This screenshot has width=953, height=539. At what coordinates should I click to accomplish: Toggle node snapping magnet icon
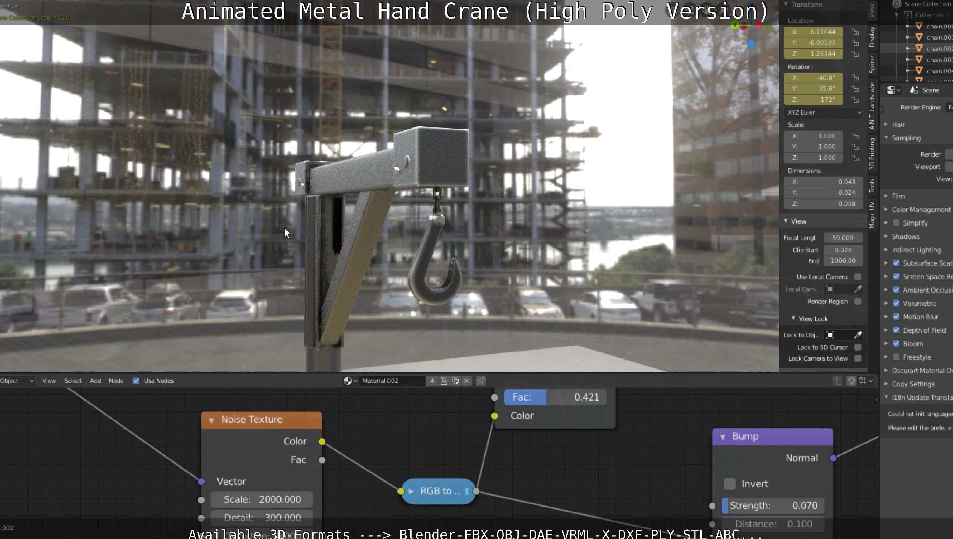coord(851,381)
